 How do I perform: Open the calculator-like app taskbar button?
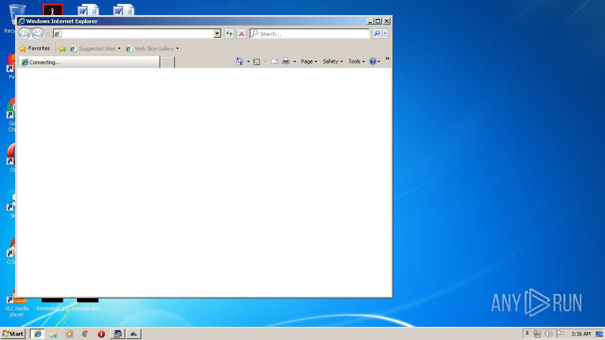[x=117, y=334]
